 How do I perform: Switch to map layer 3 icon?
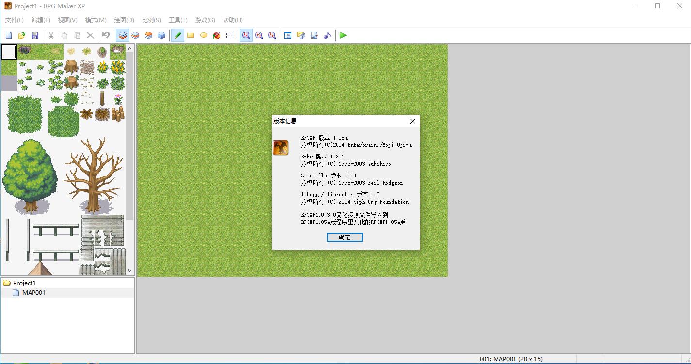tap(149, 35)
